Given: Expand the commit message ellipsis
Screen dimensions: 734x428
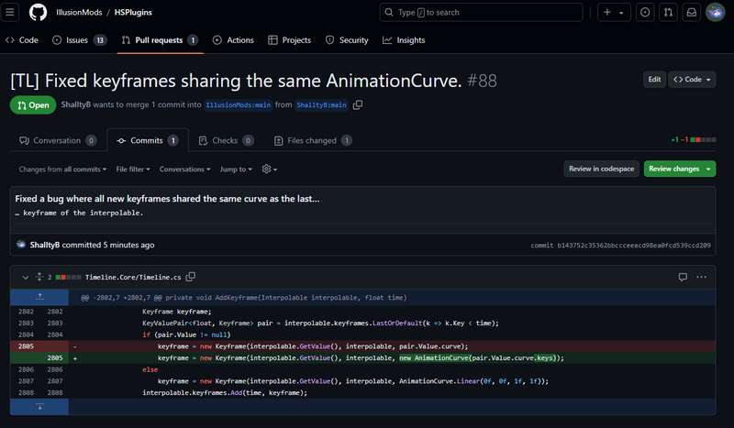Looking at the screenshot, I should tap(17, 214).
